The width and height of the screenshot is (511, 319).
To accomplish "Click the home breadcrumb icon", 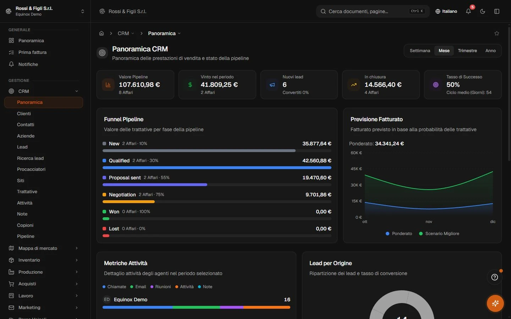I will point(101,33).
